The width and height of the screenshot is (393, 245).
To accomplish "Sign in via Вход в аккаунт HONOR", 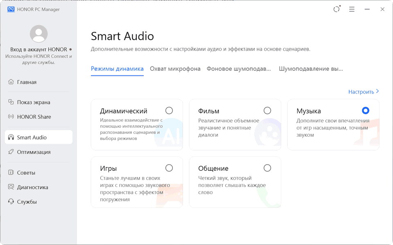I will tap(38, 49).
